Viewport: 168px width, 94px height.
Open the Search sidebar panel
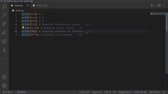tap(4, 15)
